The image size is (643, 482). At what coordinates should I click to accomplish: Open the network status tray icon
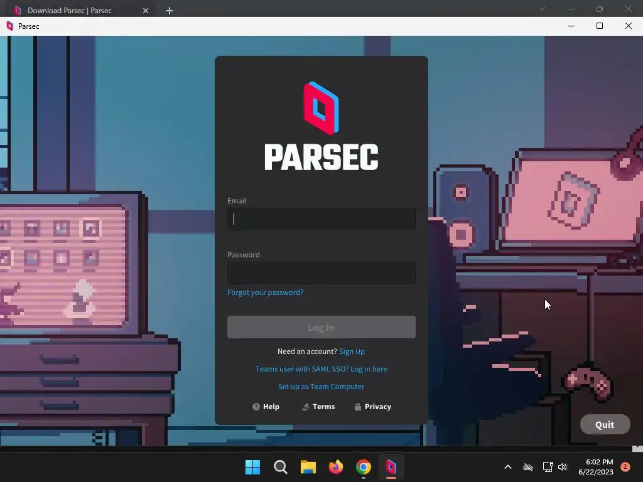point(548,467)
